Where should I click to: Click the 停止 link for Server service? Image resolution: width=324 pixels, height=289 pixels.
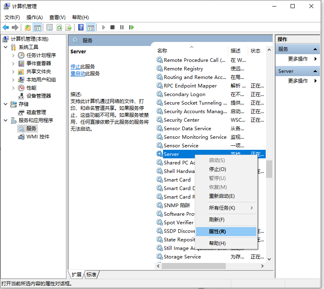tap(75, 66)
